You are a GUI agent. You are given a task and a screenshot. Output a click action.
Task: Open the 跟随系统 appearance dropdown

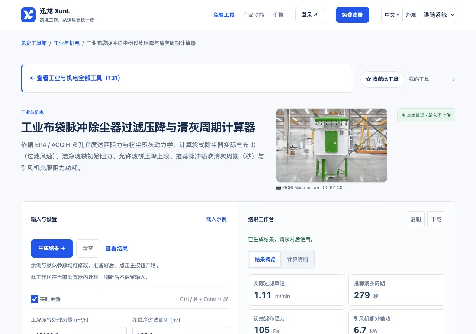tap(437, 15)
